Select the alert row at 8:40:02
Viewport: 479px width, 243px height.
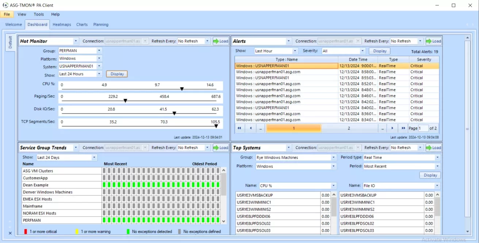337,108
